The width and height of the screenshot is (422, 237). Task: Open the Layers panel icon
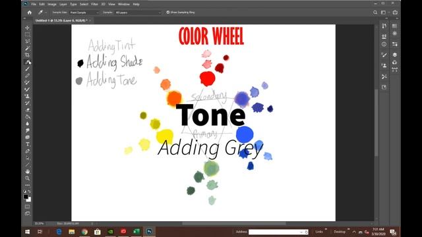point(394,55)
